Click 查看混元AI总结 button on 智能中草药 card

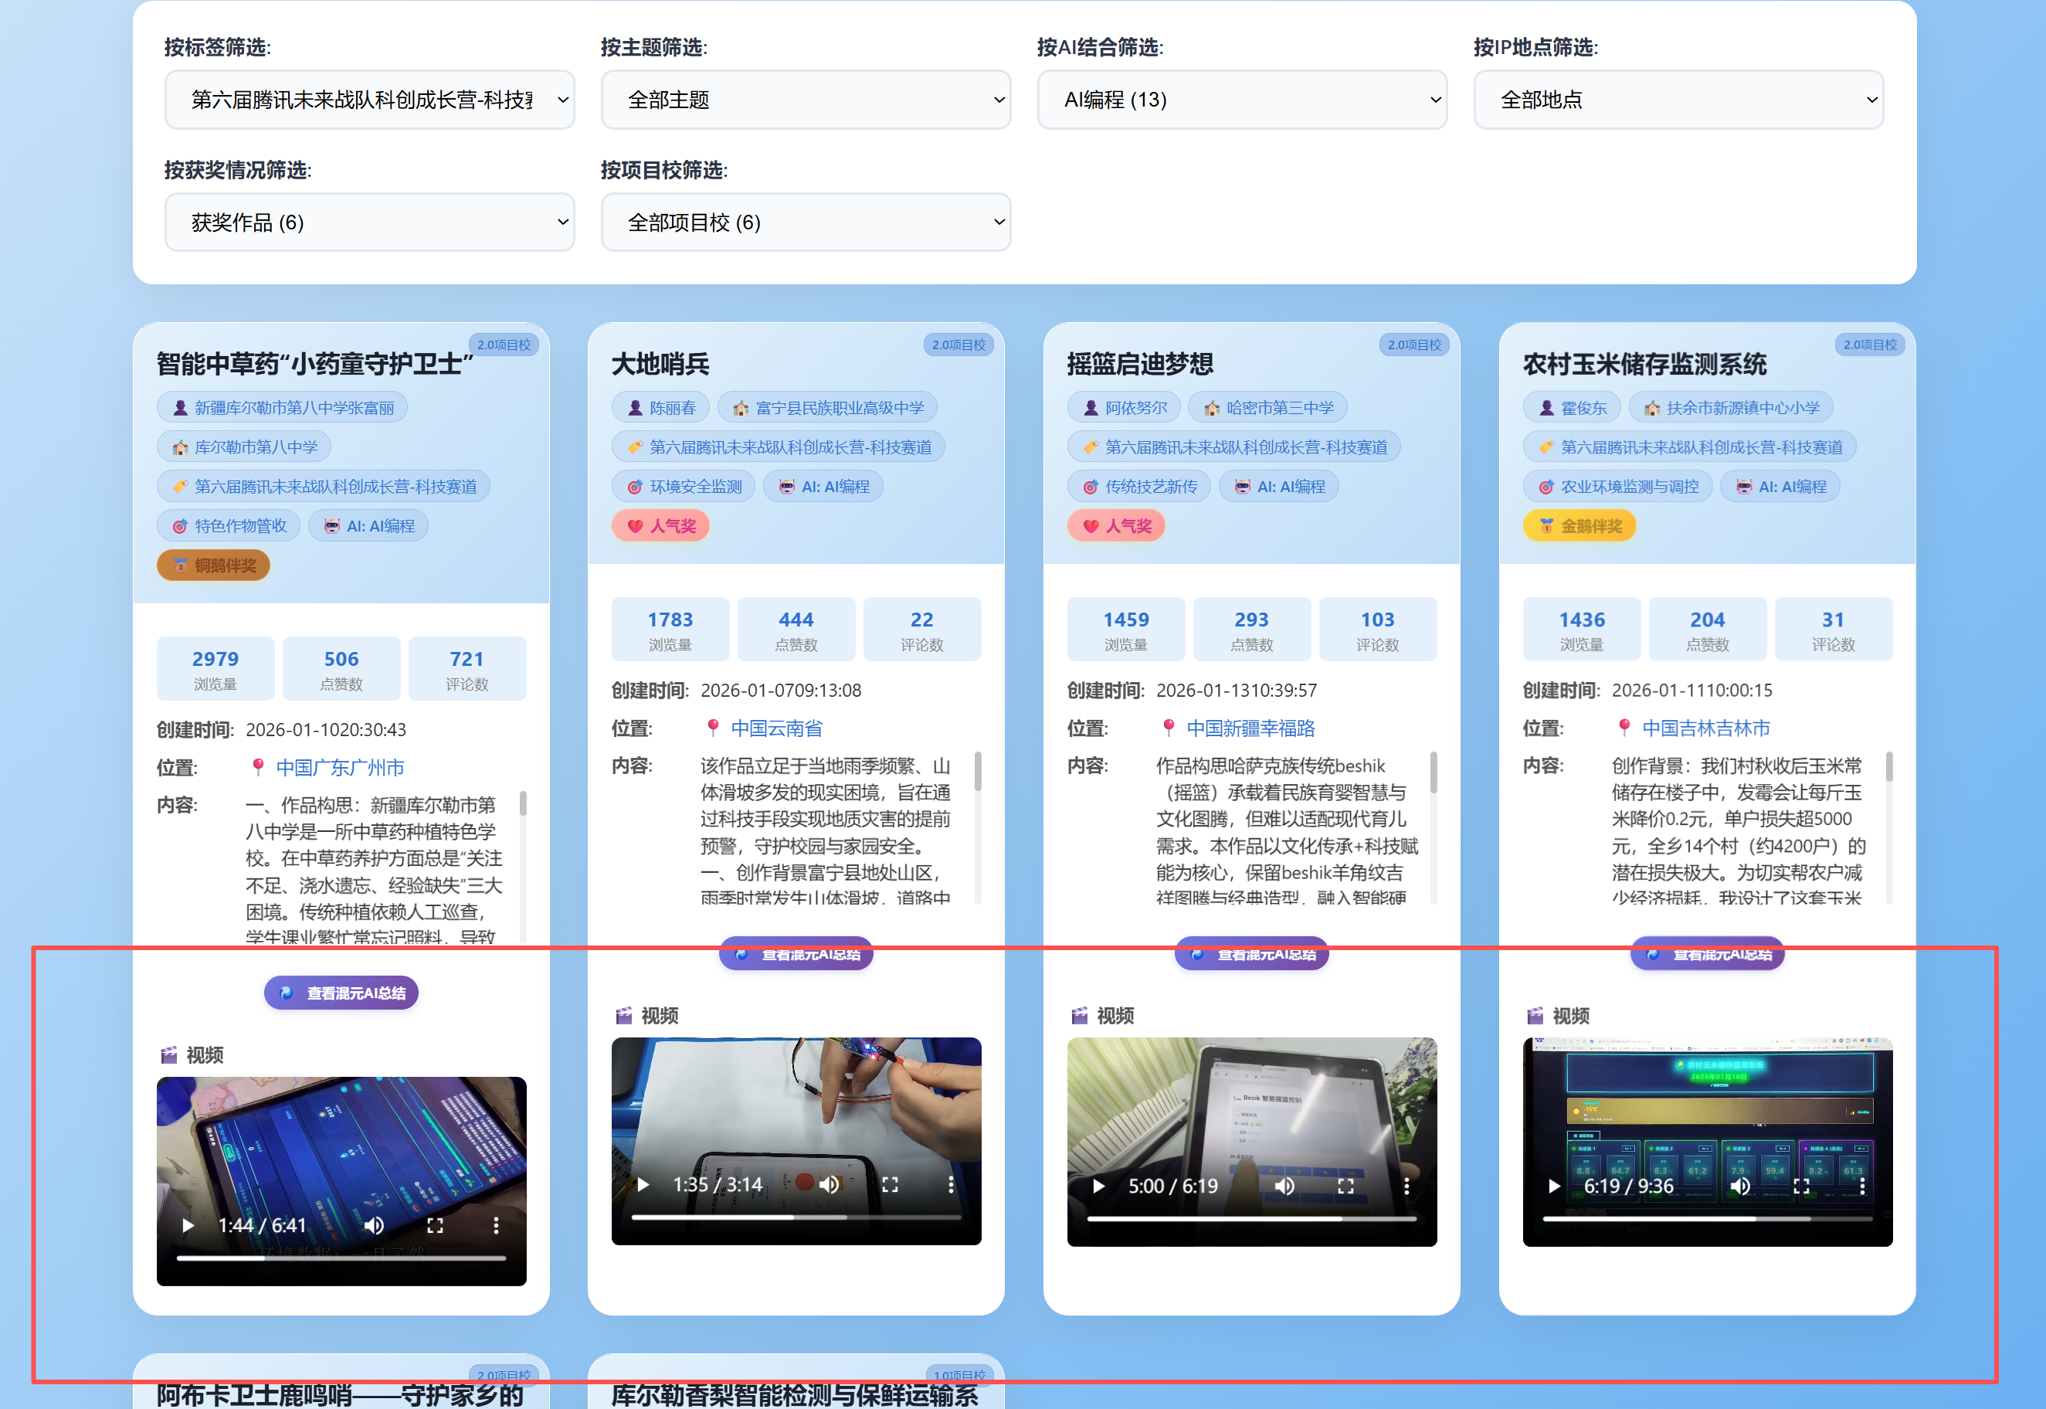tap(341, 993)
